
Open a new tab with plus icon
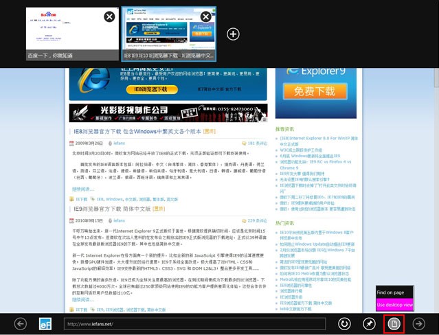point(233,34)
